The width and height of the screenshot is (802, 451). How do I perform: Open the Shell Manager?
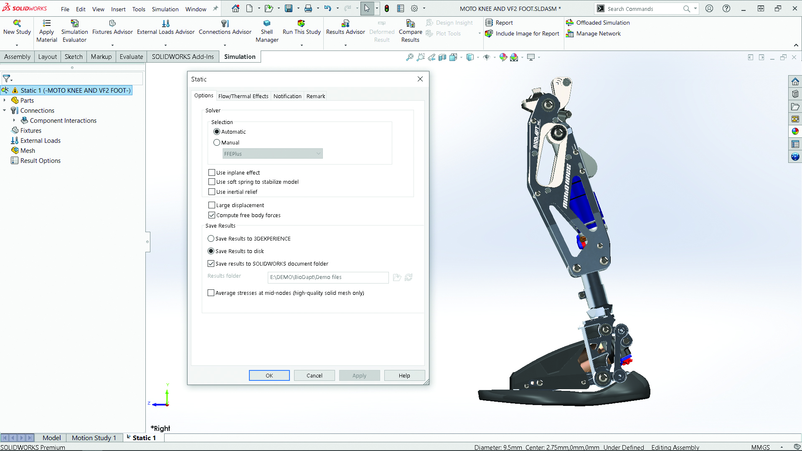267,23
